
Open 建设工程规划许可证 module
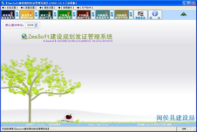[46, 15]
